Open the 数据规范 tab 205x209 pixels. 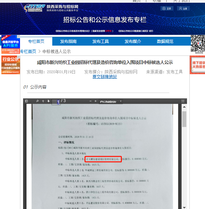[x=165, y=42]
